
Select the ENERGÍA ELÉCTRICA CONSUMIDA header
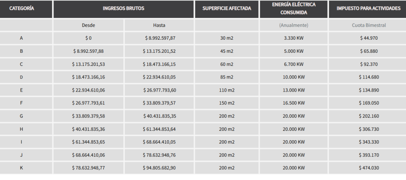click(294, 9)
